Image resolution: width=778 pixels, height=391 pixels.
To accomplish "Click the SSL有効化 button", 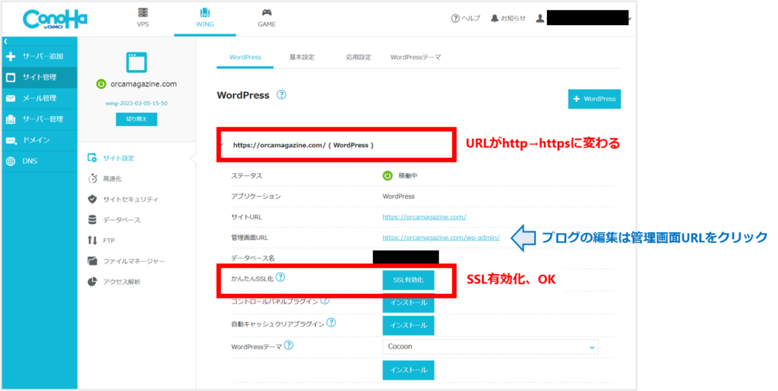I will coord(408,280).
